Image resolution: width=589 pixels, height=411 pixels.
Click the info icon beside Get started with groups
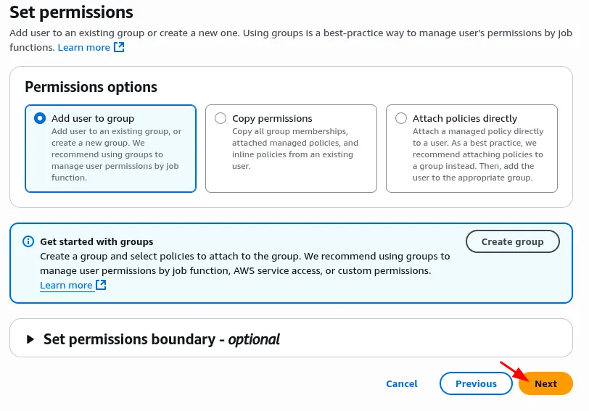[x=28, y=241]
